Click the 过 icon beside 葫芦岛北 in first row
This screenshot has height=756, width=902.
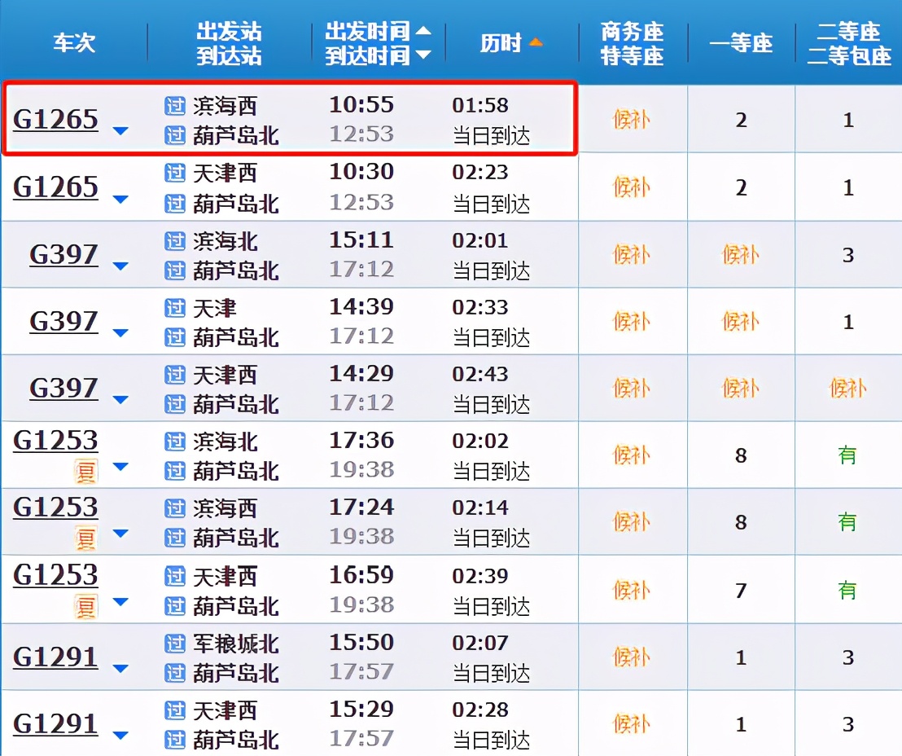176,134
